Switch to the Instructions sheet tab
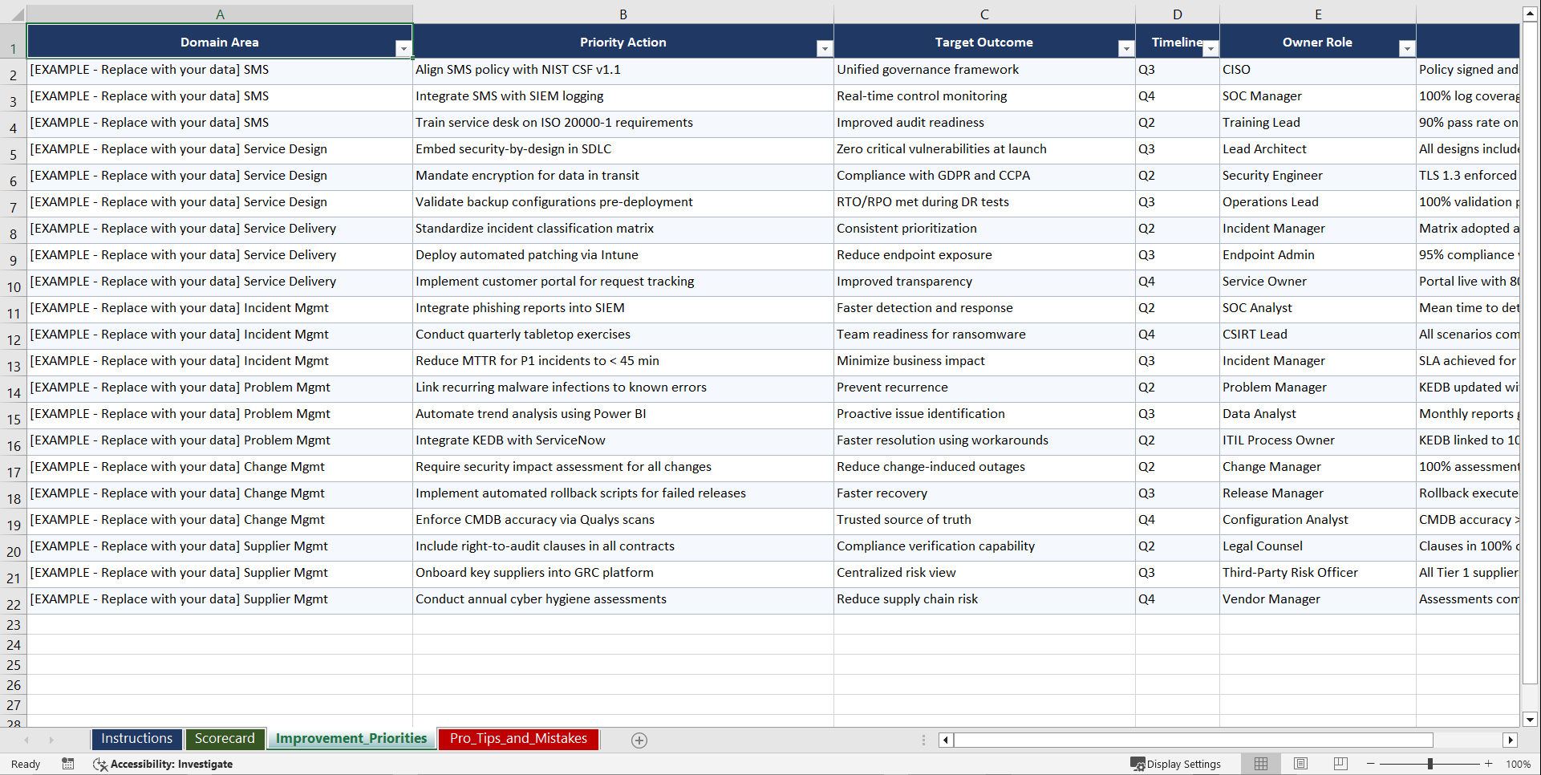The width and height of the screenshot is (1541, 775). [136, 738]
